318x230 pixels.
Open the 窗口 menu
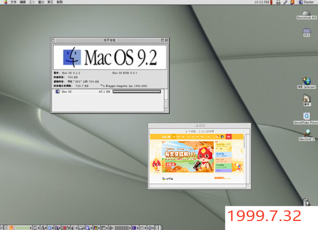click(41, 2)
